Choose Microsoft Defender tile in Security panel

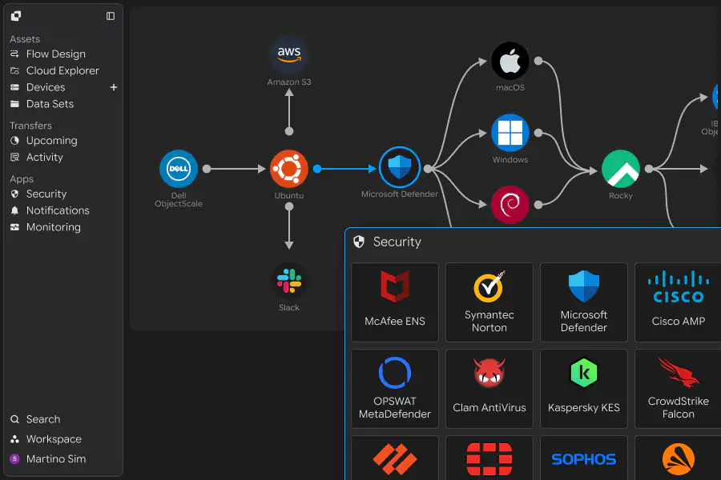click(x=584, y=302)
